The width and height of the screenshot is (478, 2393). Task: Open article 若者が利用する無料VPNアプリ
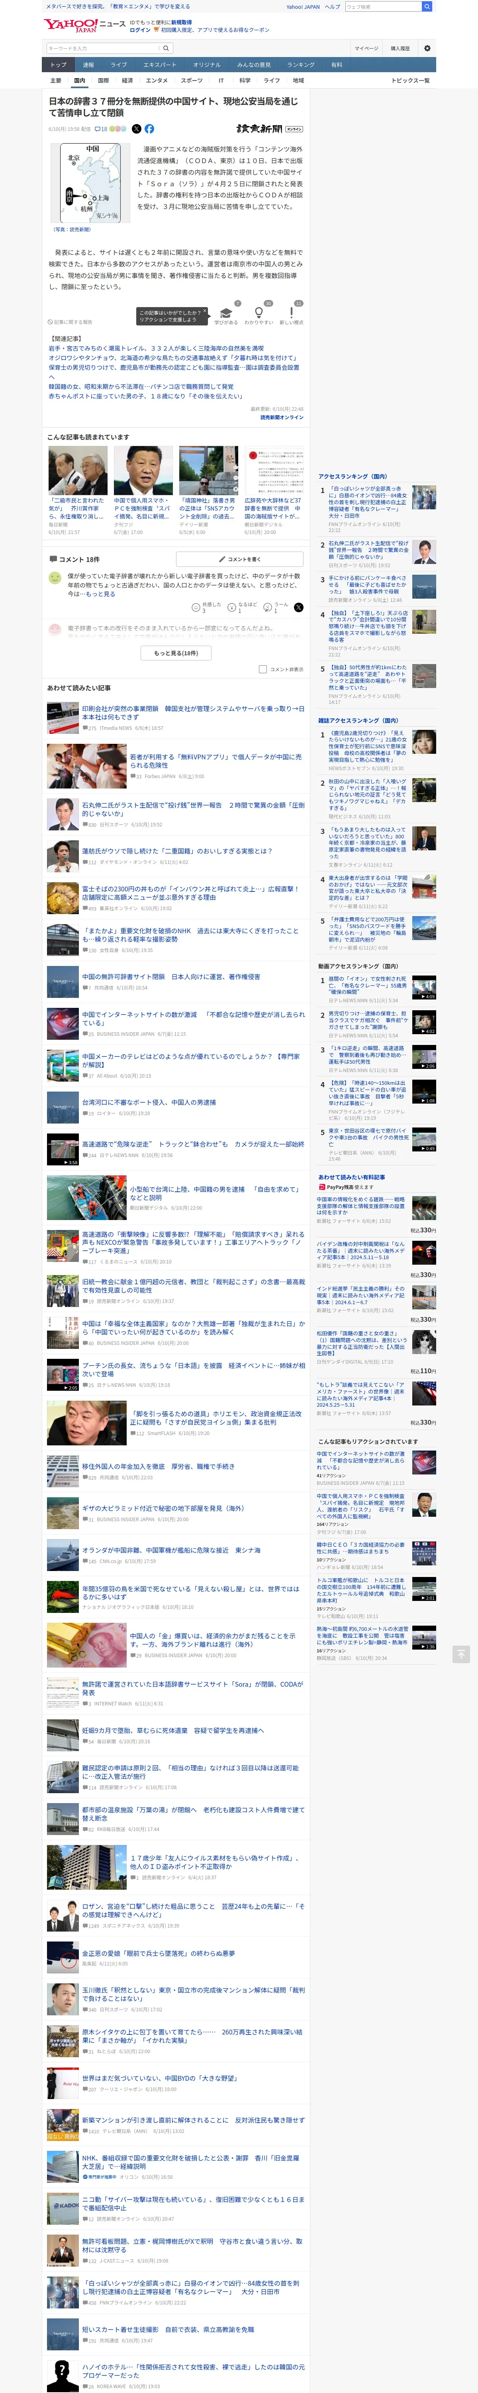[215, 761]
